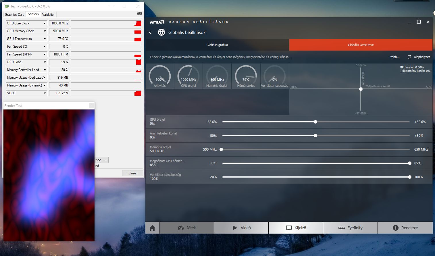Viewport: 435px width, 256px height.
Task: Close the Render Test window
Action: point(91,106)
